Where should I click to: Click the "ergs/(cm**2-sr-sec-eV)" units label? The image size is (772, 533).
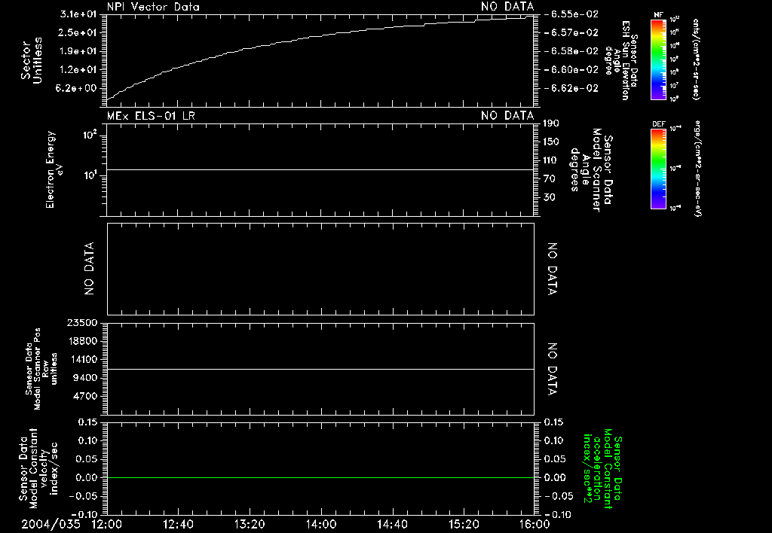point(697,169)
